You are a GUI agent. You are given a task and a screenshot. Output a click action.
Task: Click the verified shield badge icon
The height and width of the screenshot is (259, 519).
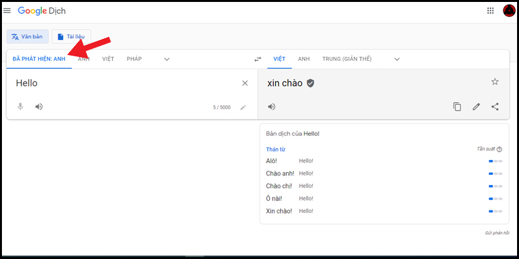point(310,84)
